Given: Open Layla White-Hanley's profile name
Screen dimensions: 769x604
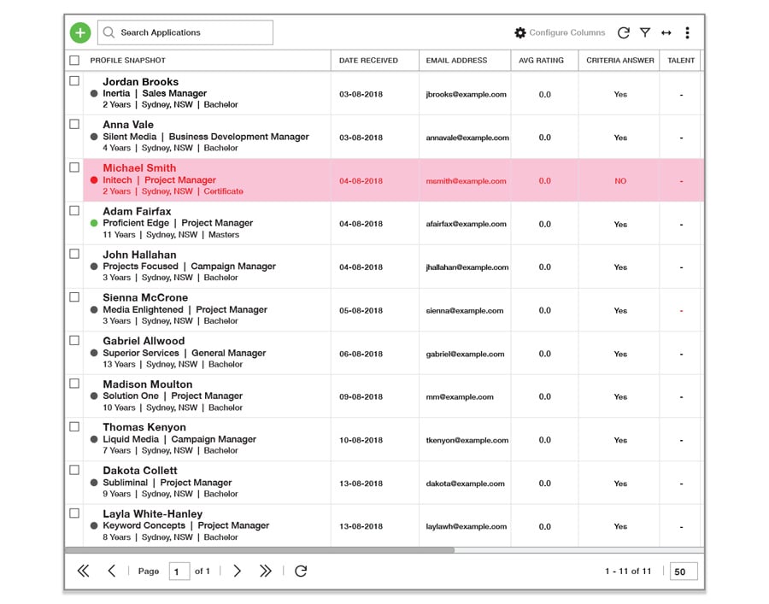Looking at the screenshot, I should [x=153, y=514].
